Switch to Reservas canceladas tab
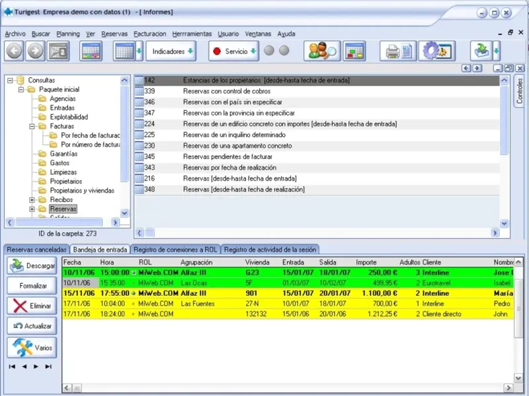The image size is (529, 396). pyautogui.click(x=37, y=249)
